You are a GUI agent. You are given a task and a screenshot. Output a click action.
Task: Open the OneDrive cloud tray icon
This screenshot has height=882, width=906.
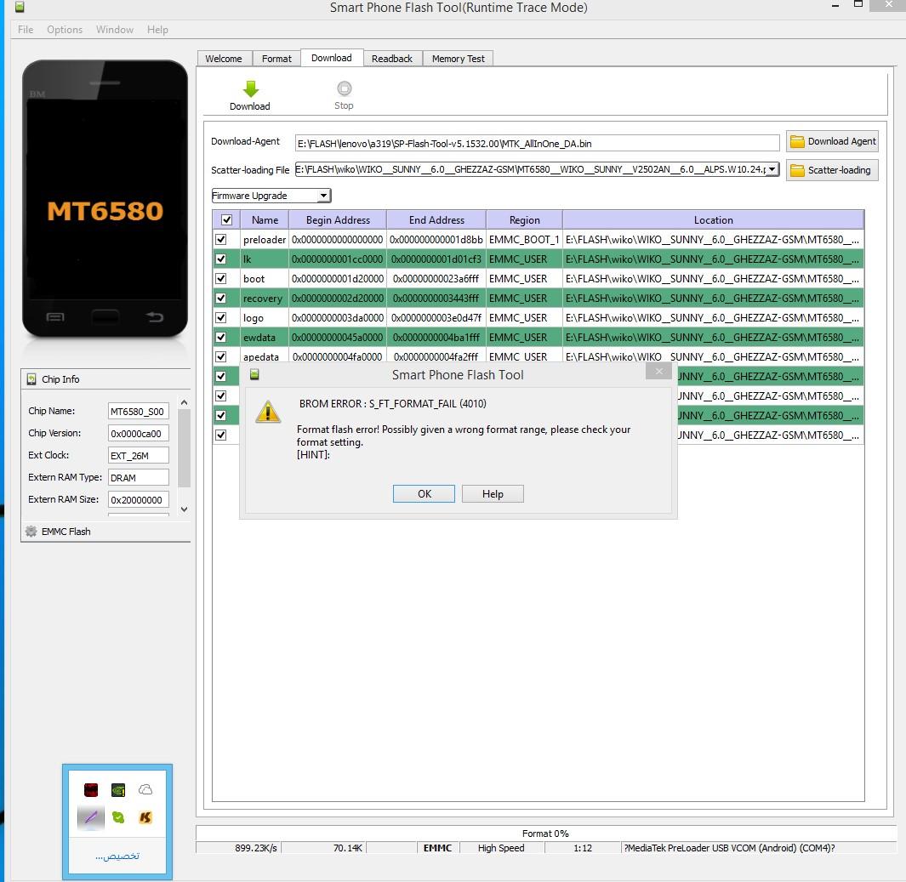tap(145, 789)
